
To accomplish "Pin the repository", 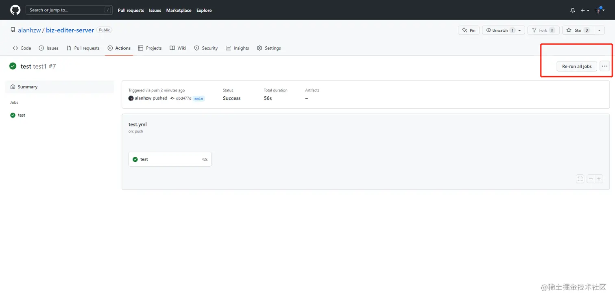I will (469, 30).
